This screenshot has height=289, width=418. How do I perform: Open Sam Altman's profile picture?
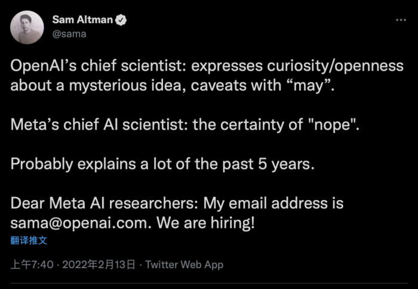tap(27, 27)
